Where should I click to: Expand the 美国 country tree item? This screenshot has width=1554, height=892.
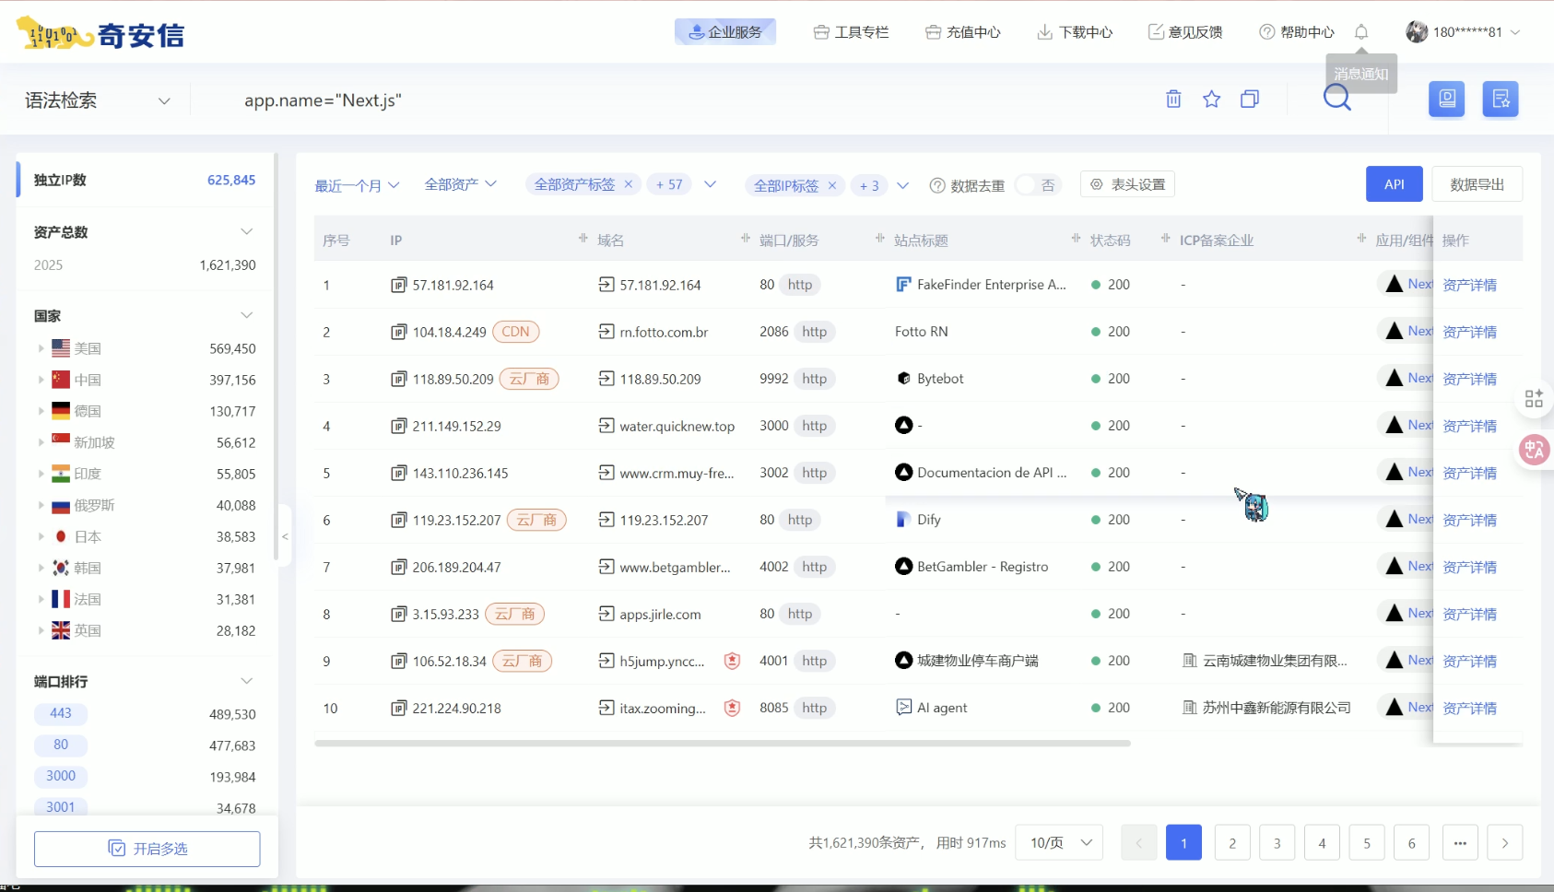pos(41,348)
